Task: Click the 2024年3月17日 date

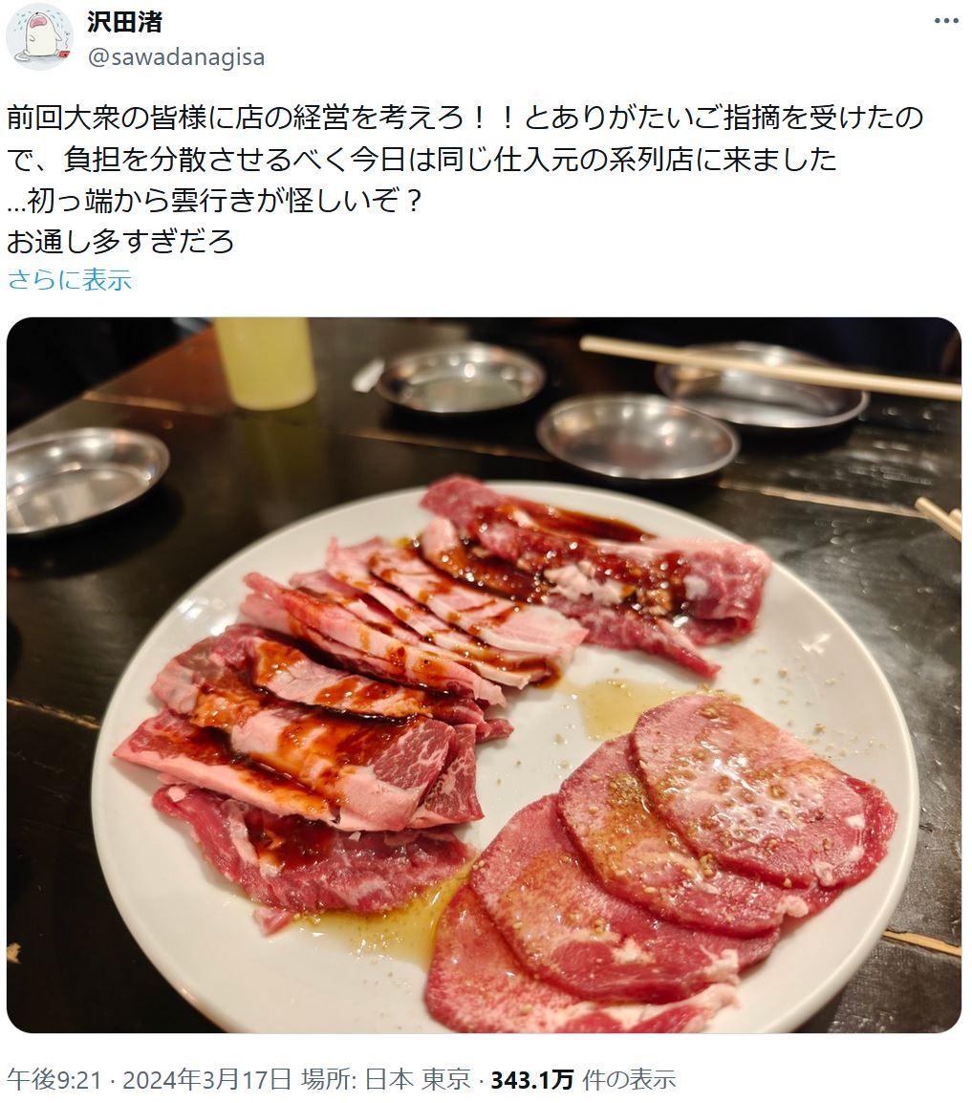Action: (x=206, y=1078)
